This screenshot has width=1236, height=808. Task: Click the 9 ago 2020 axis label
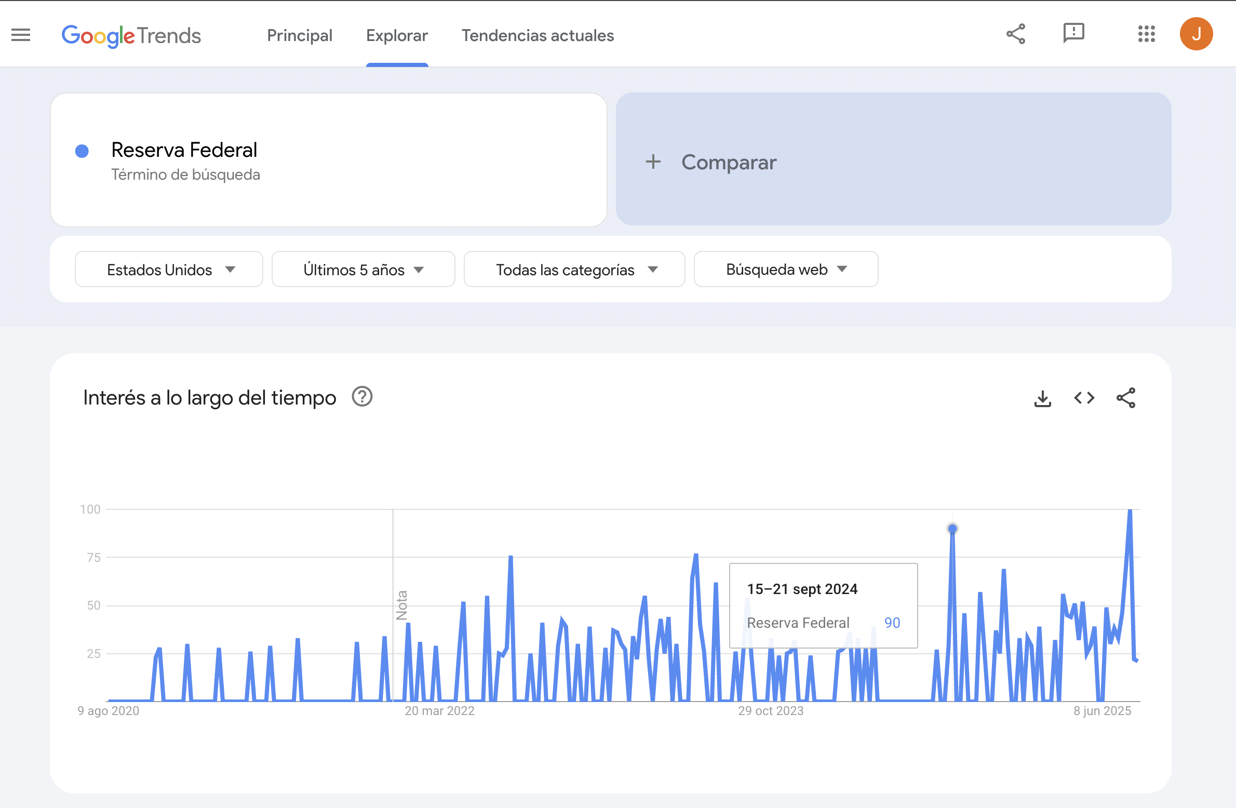tap(109, 711)
